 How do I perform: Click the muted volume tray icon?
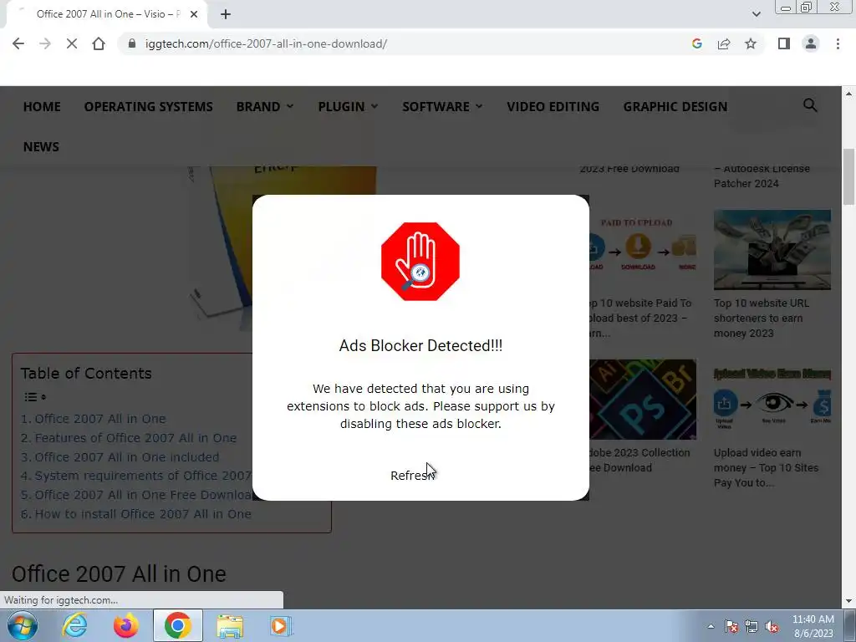coord(772,626)
